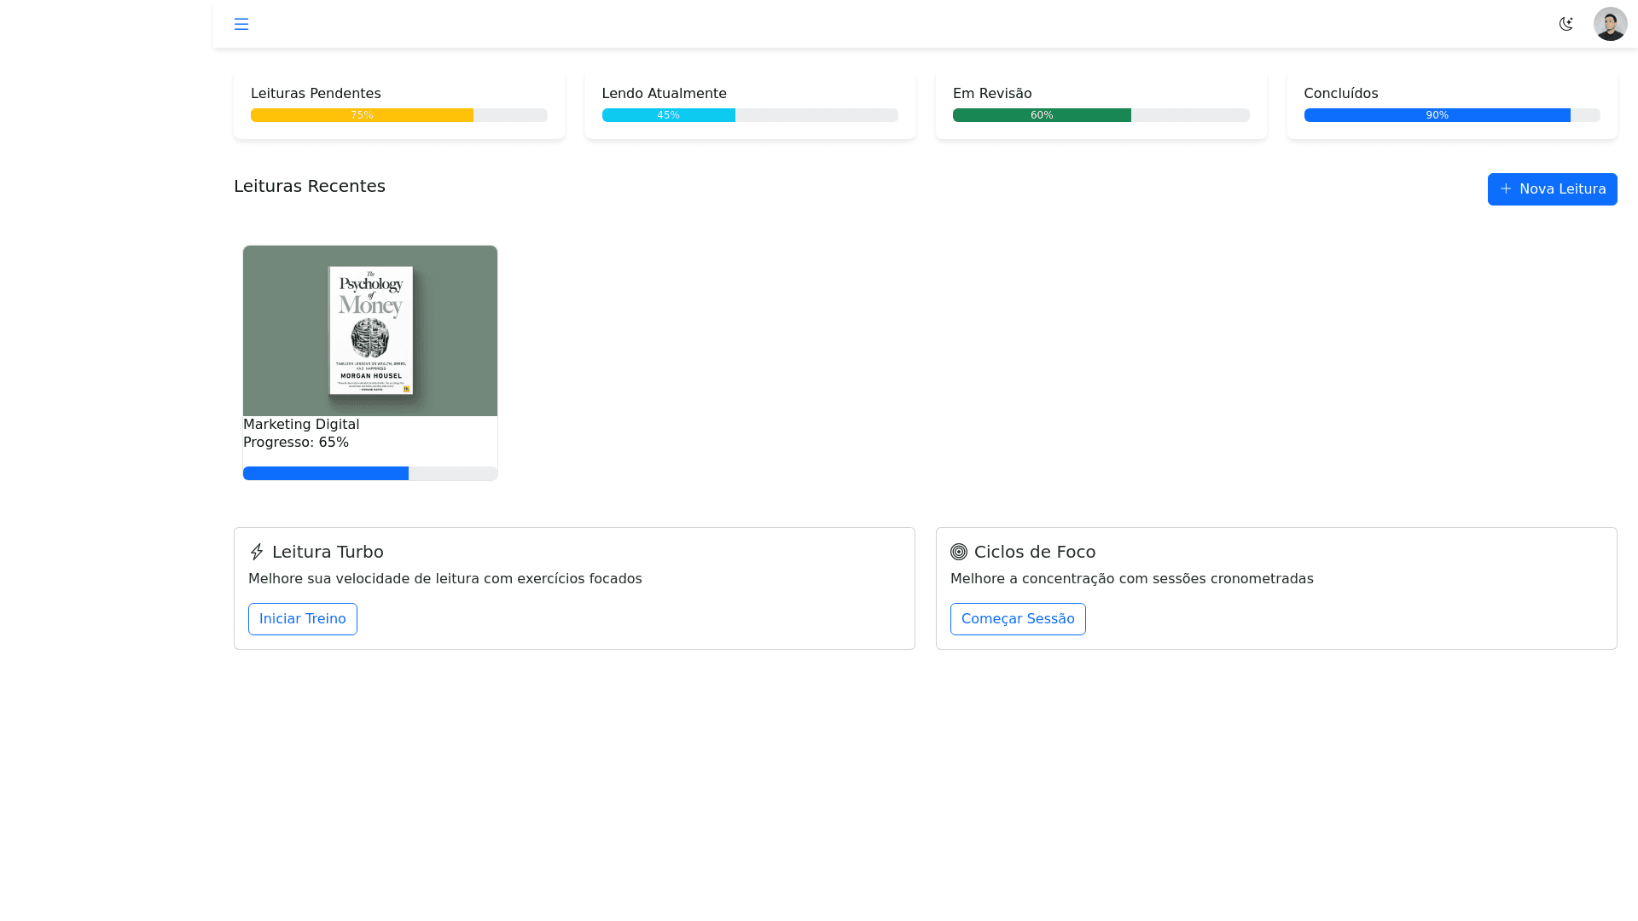Open the Concluídos card title
The height and width of the screenshot is (921, 1638).
1340,94
